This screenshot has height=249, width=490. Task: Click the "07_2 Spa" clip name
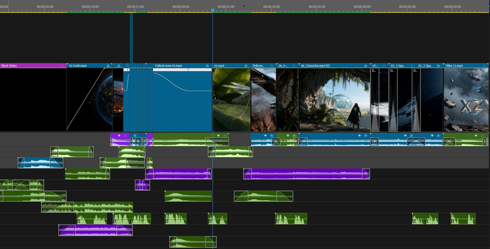tap(425, 66)
